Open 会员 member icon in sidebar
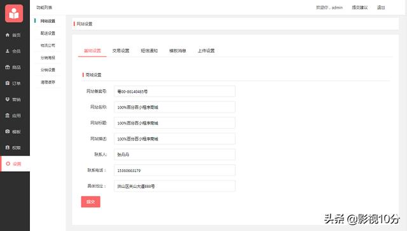 [8, 51]
